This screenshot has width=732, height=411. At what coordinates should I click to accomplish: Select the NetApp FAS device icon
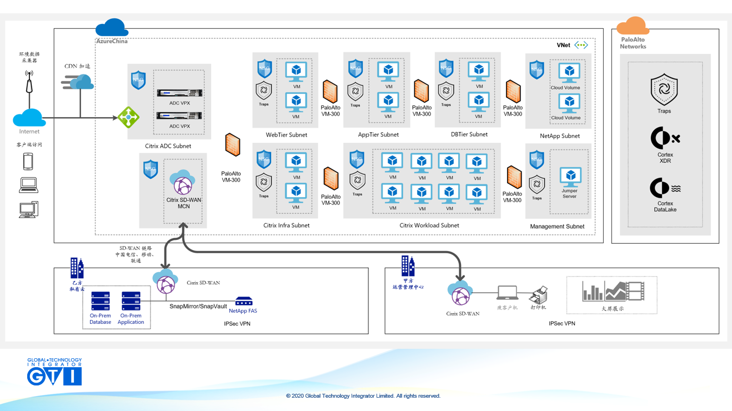(x=243, y=301)
